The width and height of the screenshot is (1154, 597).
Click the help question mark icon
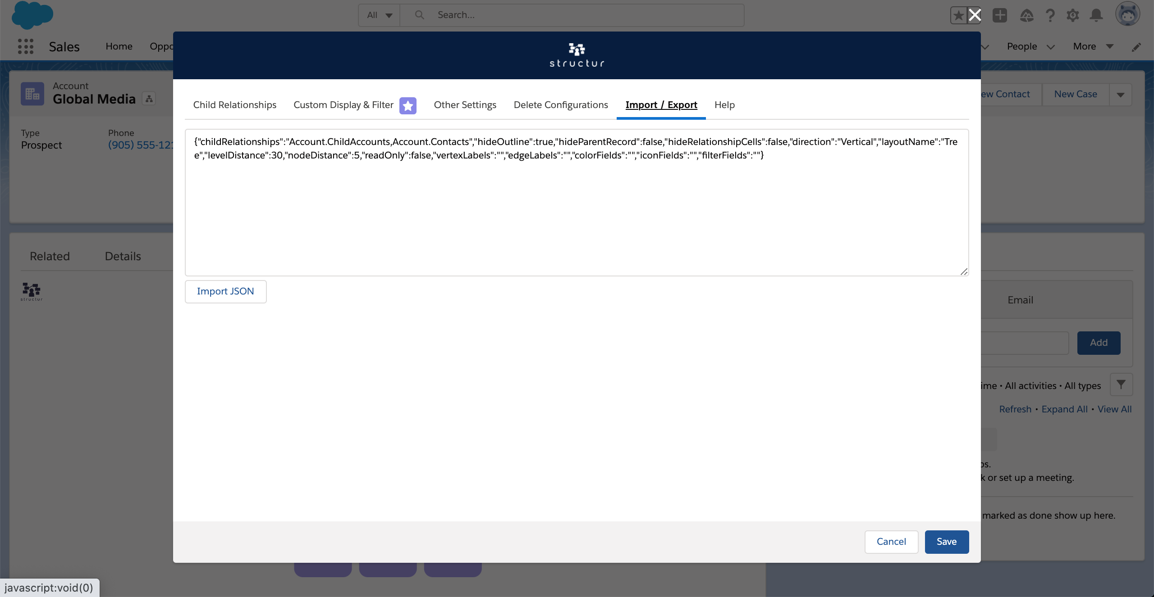click(1050, 14)
